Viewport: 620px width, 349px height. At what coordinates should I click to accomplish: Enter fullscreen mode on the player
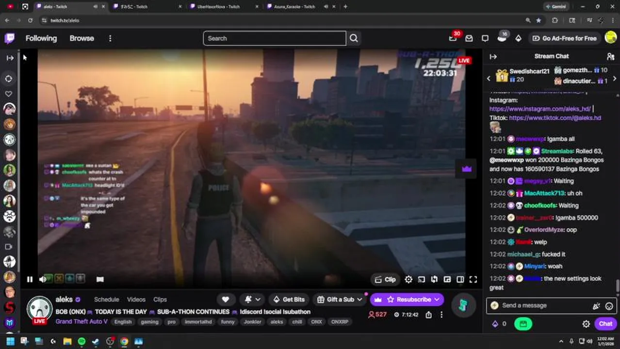pyautogui.click(x=473, y=279)
